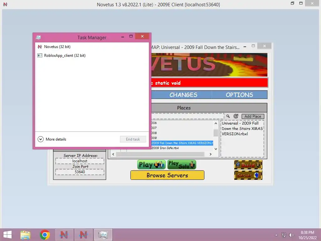Open the Windows Start button
Image resolution: width=321 pixels, height=241 pixels.
(8, 235)
